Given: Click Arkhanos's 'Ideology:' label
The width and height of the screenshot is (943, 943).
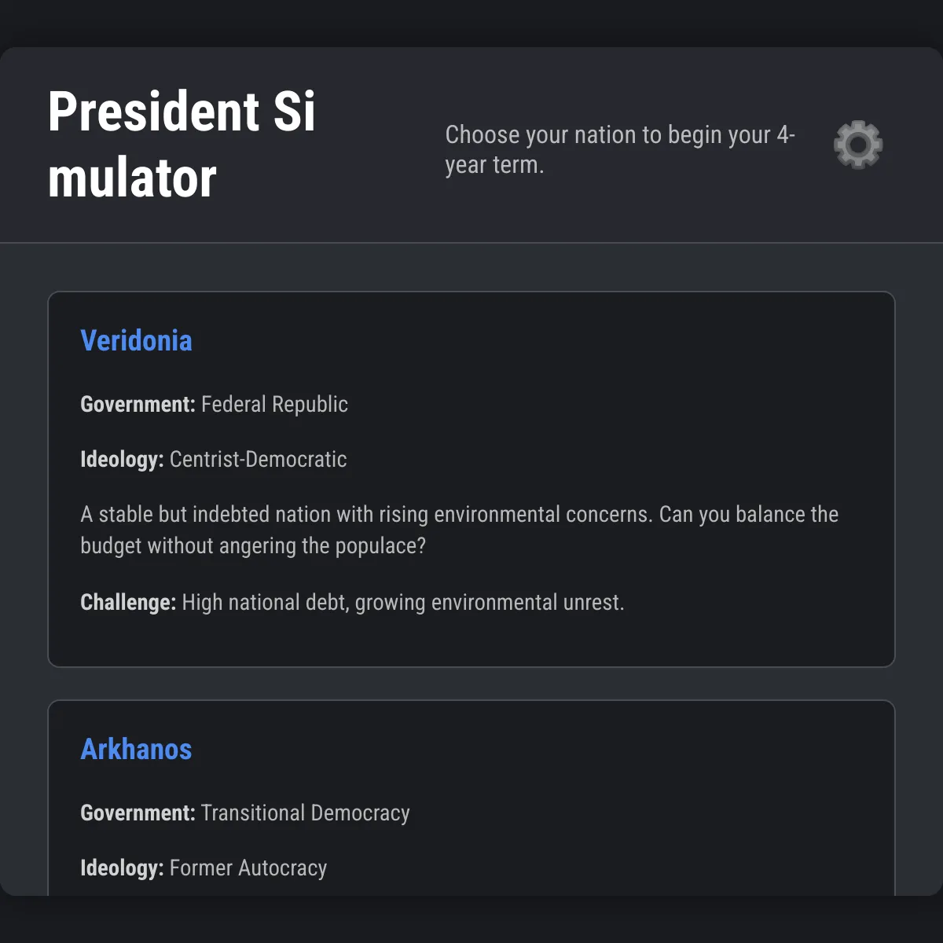Looking at the screenshot, I should [x=122, y=868].
